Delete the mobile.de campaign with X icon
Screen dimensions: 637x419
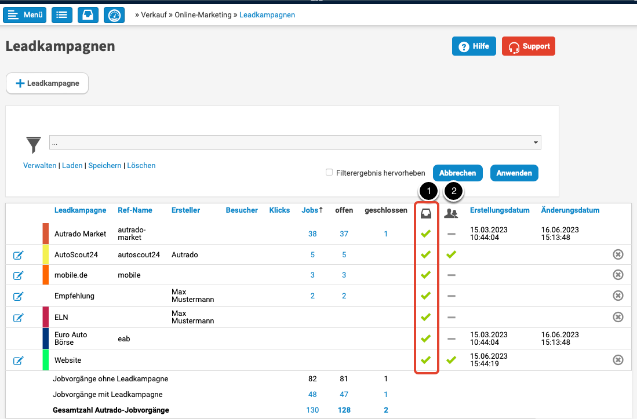point(618,275)
